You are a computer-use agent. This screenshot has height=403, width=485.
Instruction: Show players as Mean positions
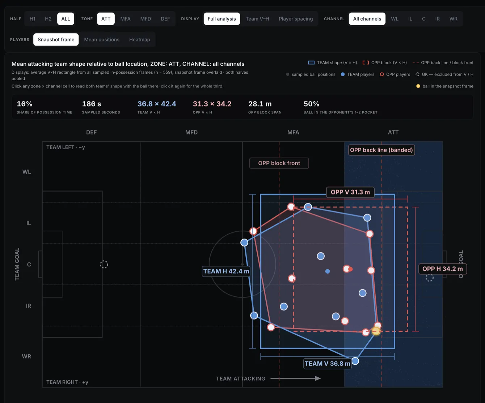102,39
